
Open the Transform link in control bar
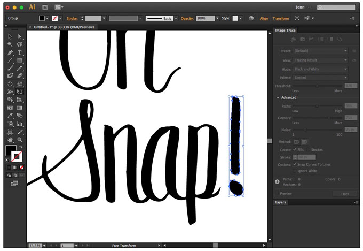click(281, 18)
